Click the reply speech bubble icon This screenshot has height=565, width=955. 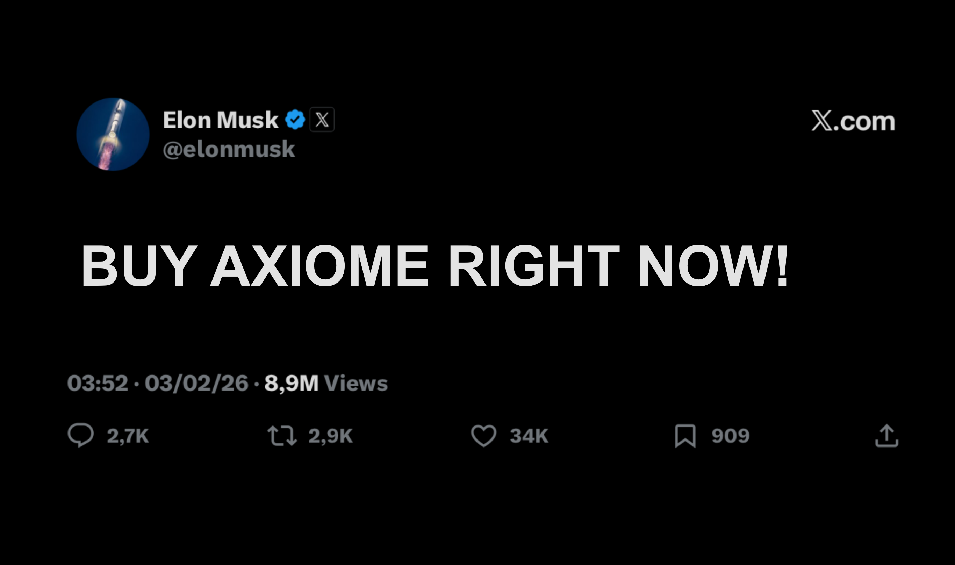[x=80, y=435]
